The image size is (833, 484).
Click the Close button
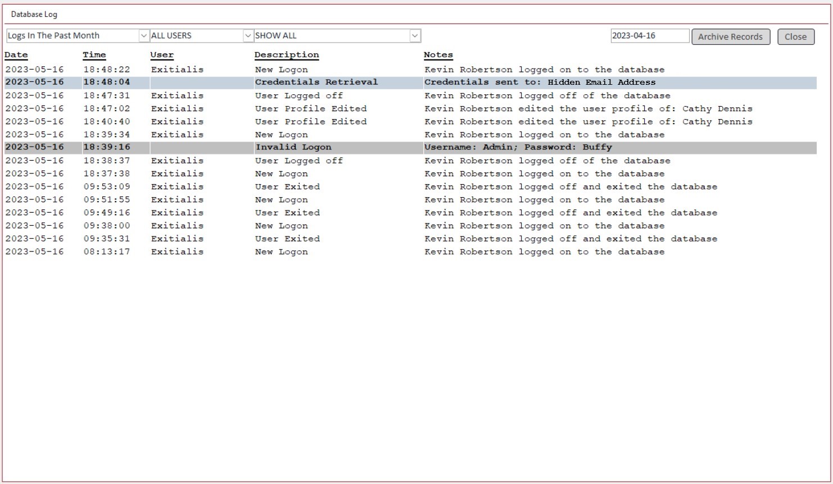pos(795,36)
